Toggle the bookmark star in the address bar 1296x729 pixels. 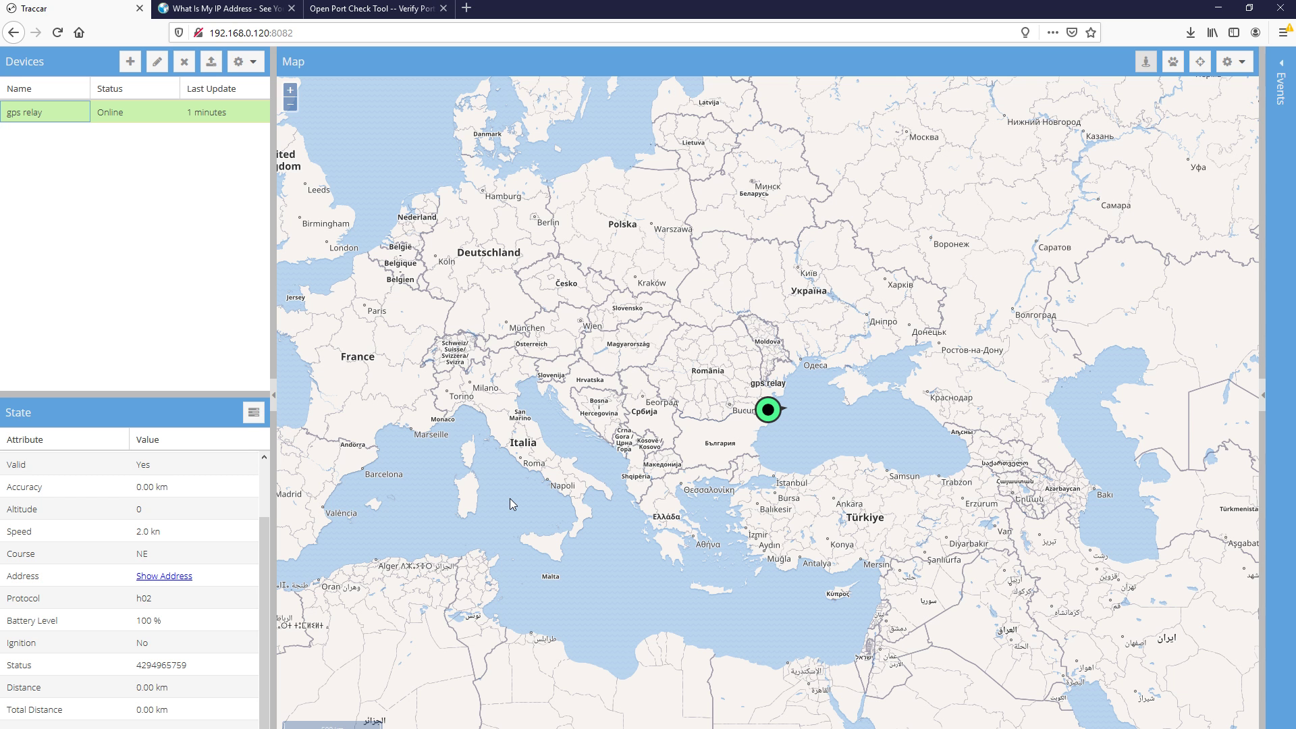tap(1090, 32)
